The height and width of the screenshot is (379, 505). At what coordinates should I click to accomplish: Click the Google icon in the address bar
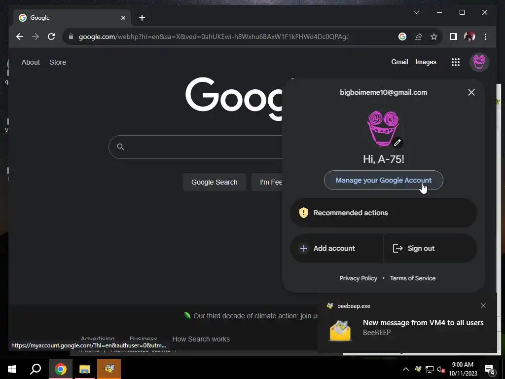(402, 37)
